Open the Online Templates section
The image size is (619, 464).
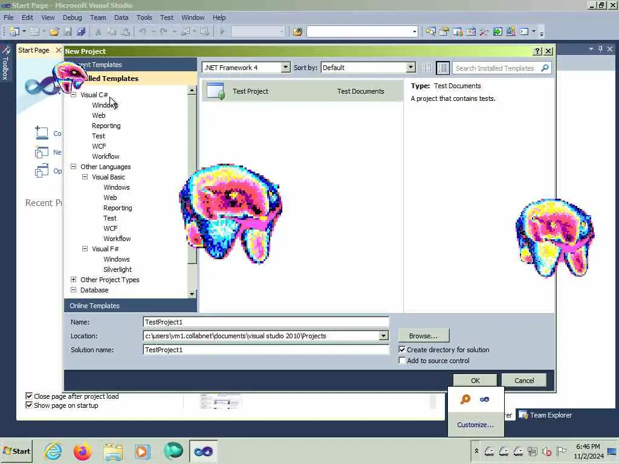click(x=131, y=306)
